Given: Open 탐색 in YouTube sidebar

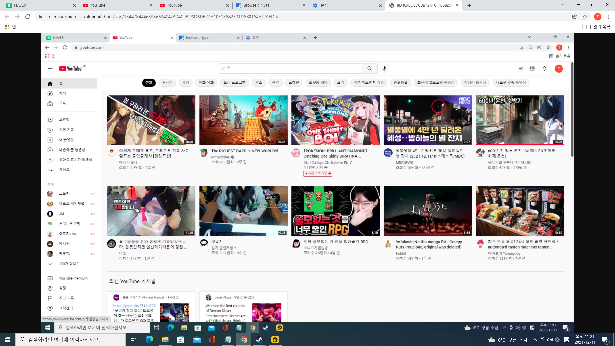Looking at the screenshot, I should (x=69, y=94).
